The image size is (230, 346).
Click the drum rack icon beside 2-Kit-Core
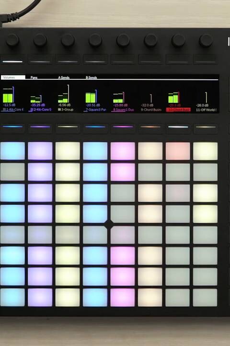click(32, 110)
